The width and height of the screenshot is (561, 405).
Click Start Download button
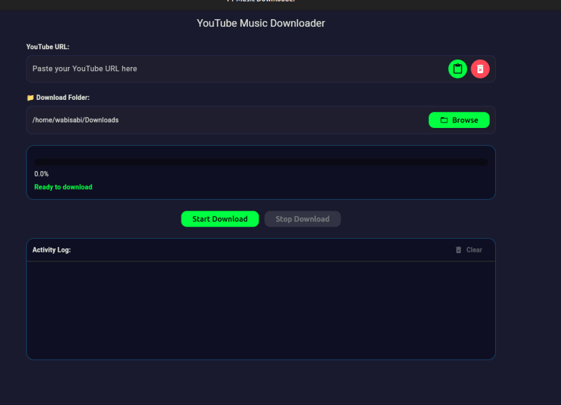pos(220,219)
